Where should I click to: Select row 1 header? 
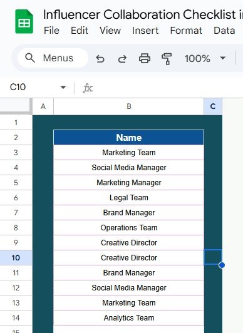point(16,123)
